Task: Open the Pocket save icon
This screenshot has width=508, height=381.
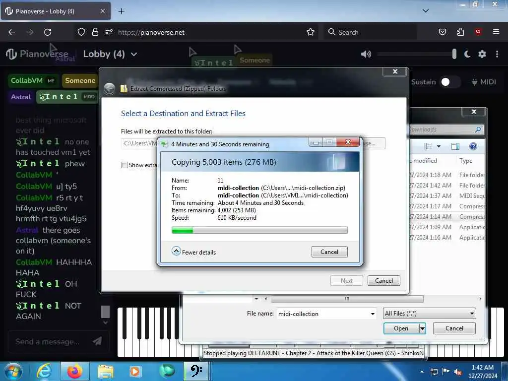Action: click(442, 32)
